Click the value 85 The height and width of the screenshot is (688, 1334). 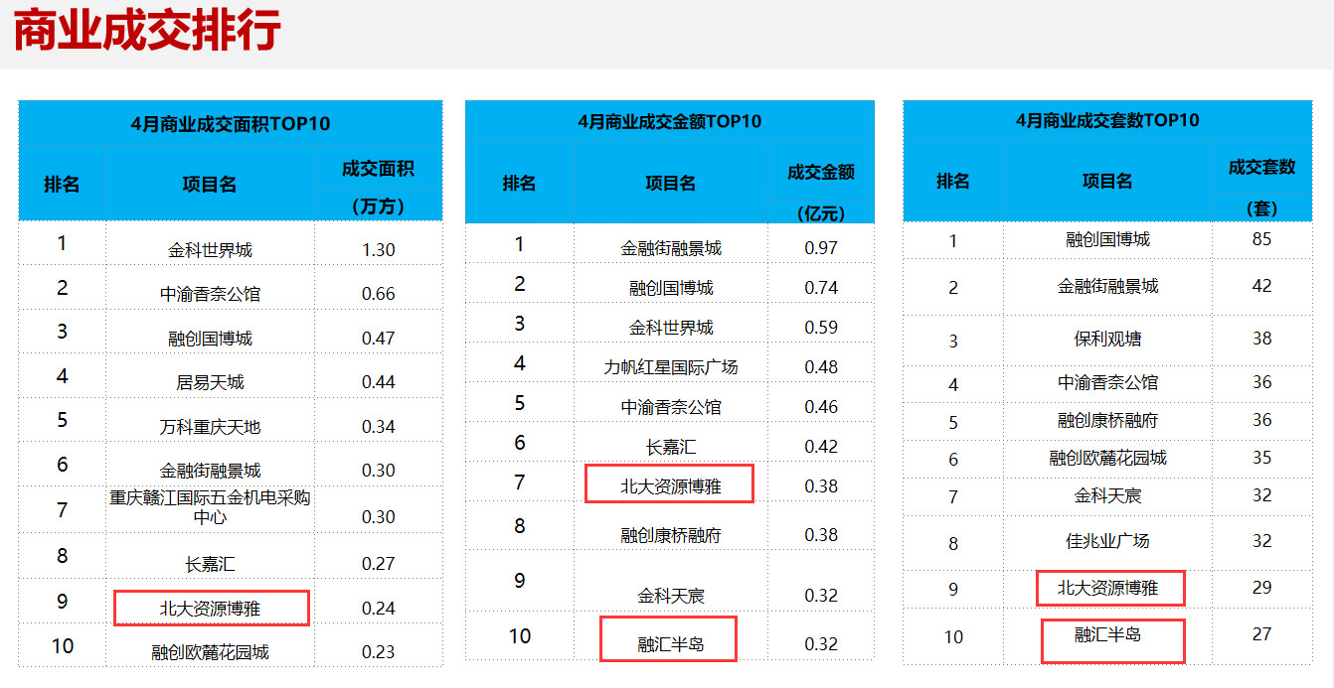(1261, 239)
